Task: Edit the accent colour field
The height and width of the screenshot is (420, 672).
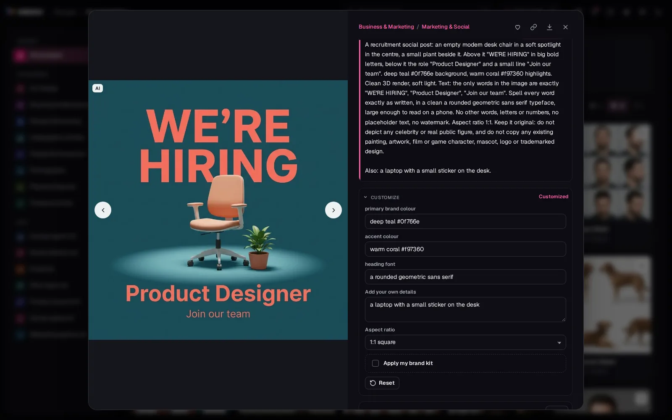Action: (x=465, y=249)
